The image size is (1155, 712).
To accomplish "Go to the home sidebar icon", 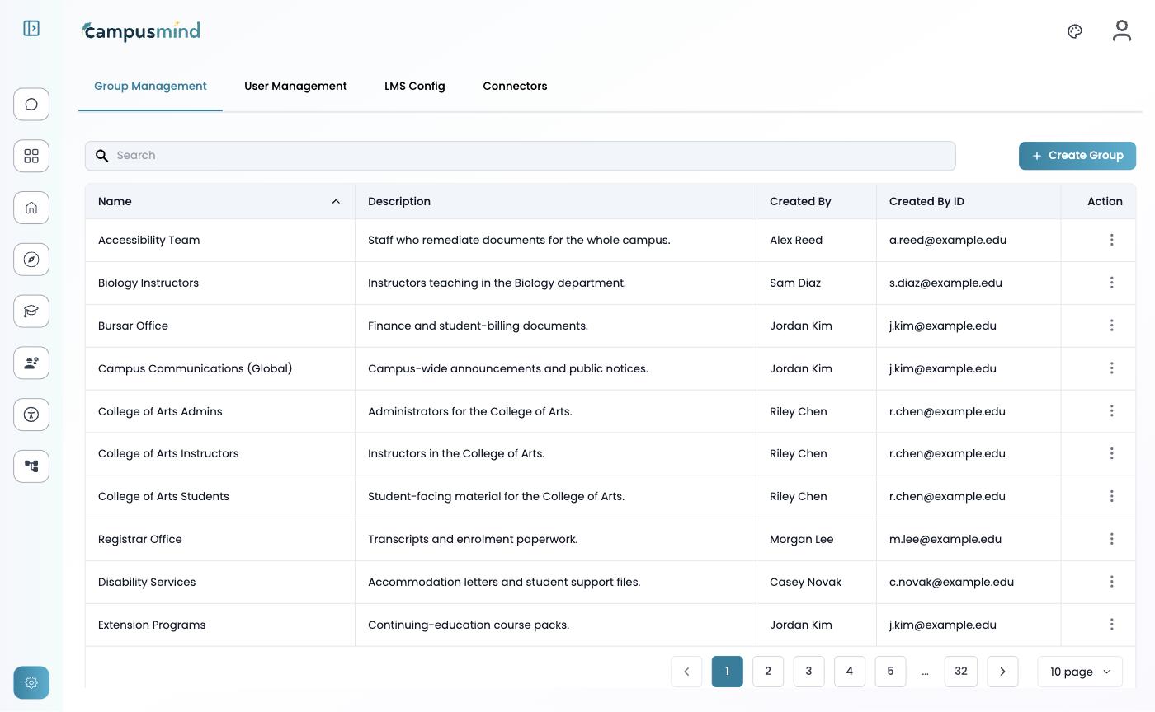I will pyautogui.click(x=31, y=208).
